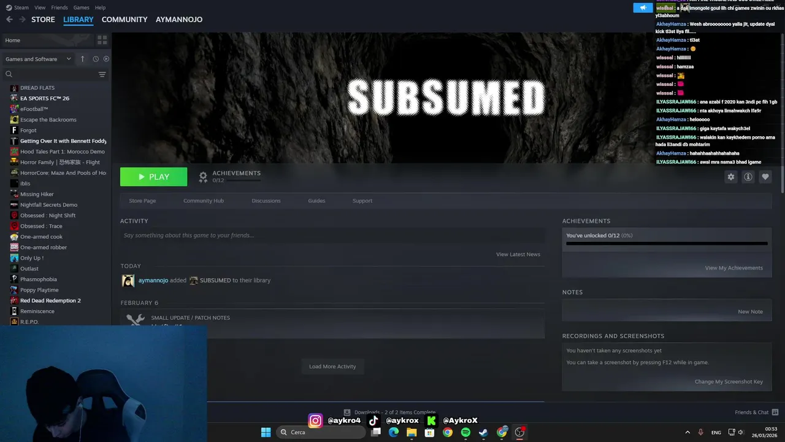785x442 pixels.
Task: Go back with the navigation arrow
Action: (x=9, y=20)
